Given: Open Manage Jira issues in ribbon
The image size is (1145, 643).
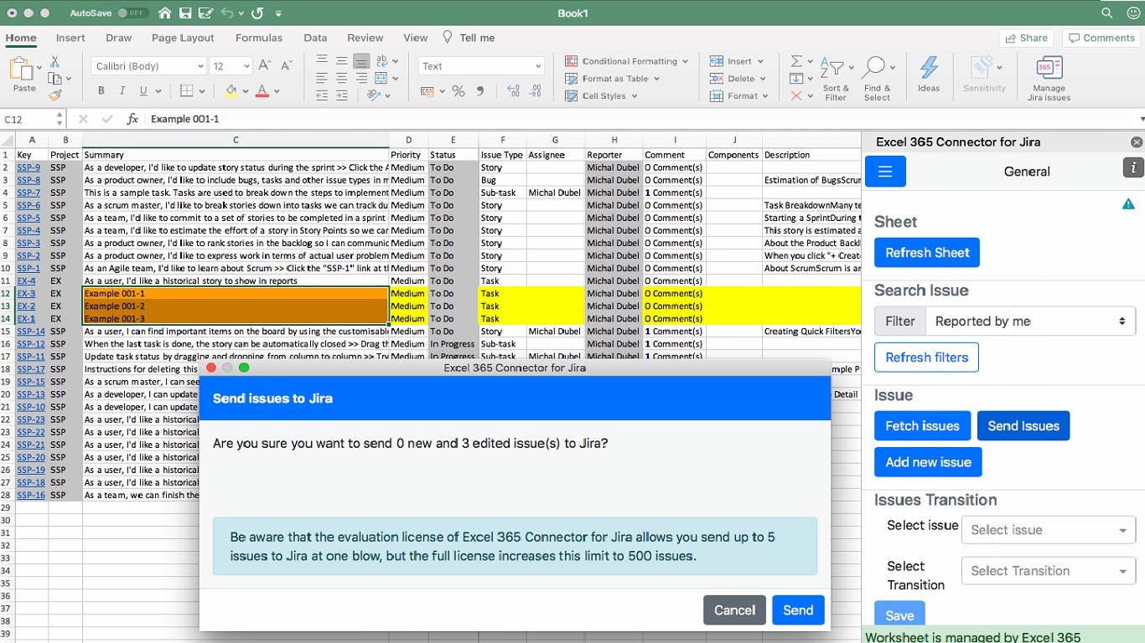Looking at the screenshot, I should 1049,79.
